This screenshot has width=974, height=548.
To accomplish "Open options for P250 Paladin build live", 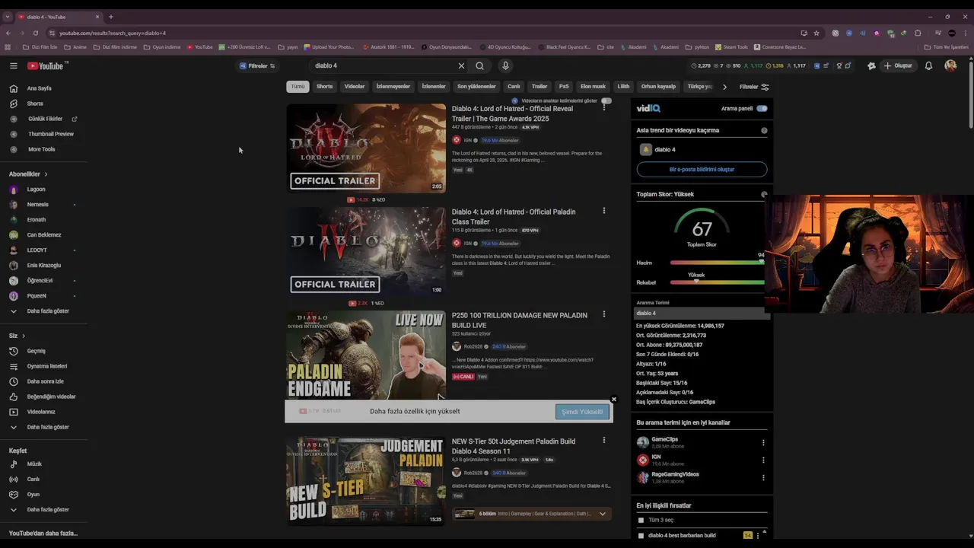I will [x=604, y=314].
